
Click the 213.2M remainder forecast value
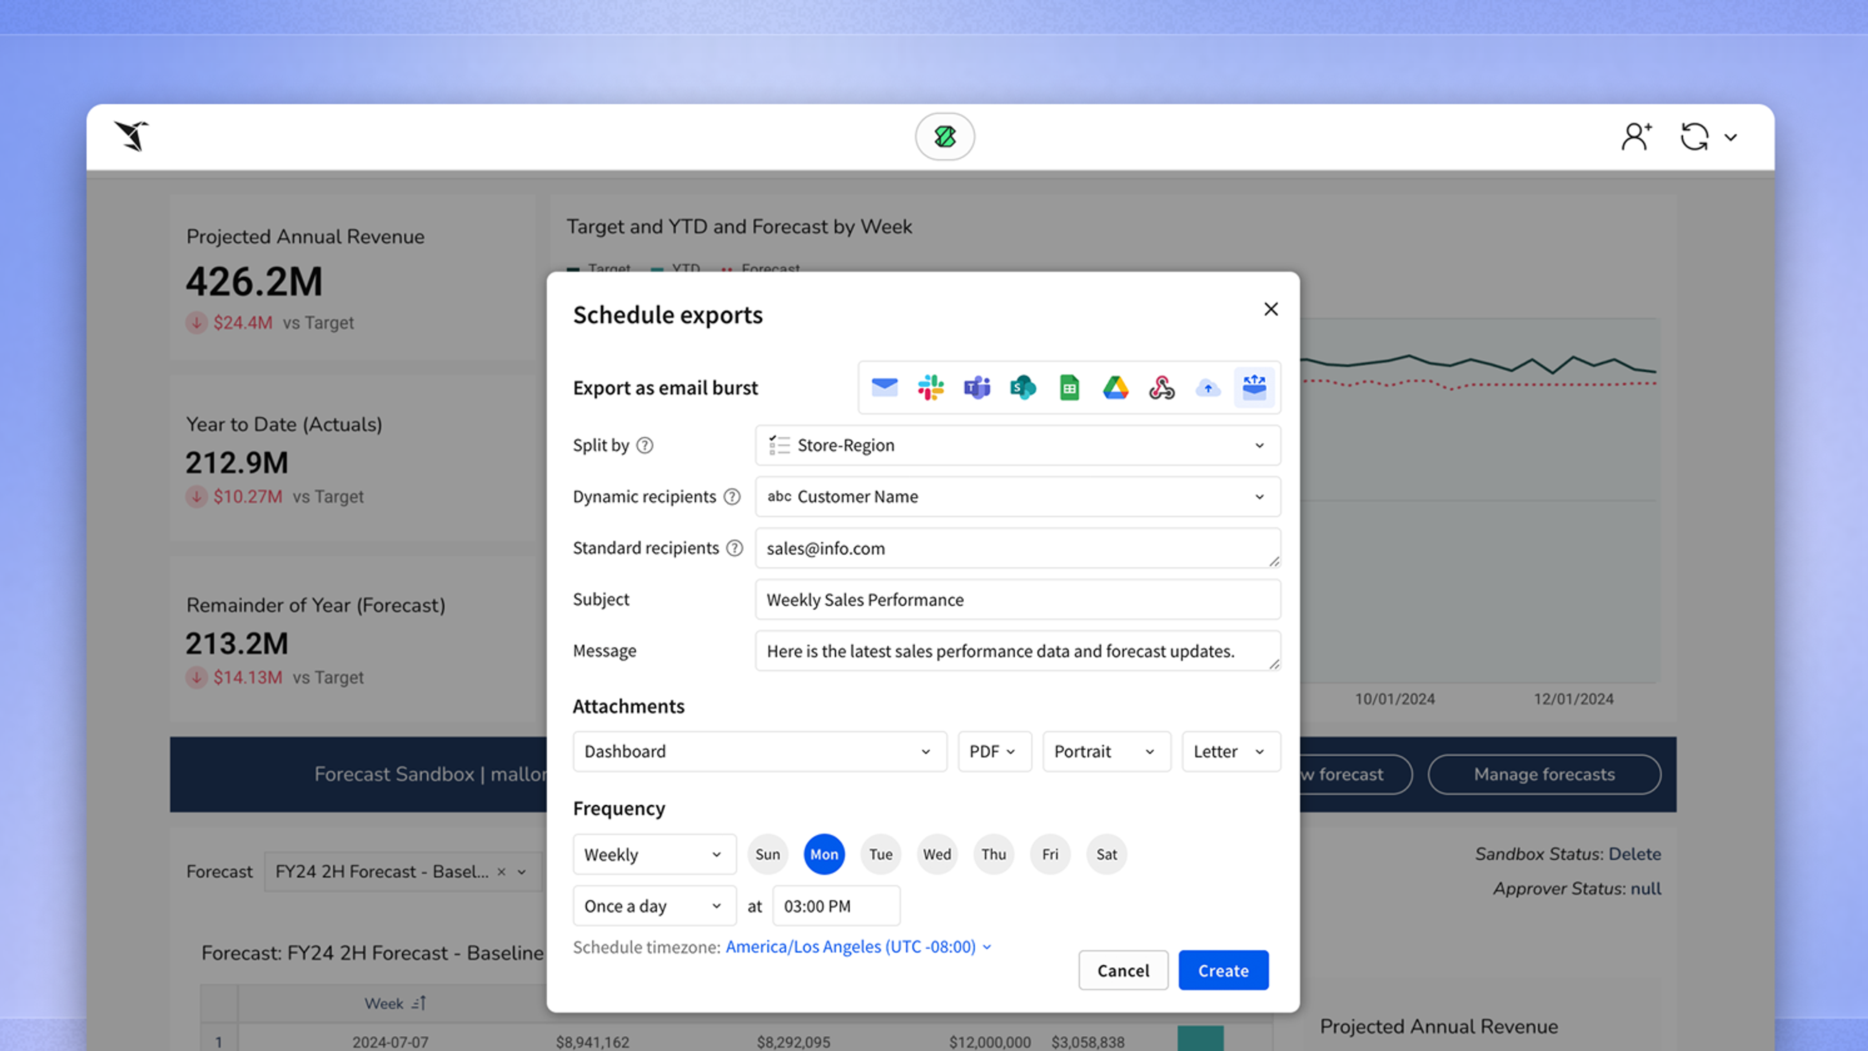(x=237, y=643)
